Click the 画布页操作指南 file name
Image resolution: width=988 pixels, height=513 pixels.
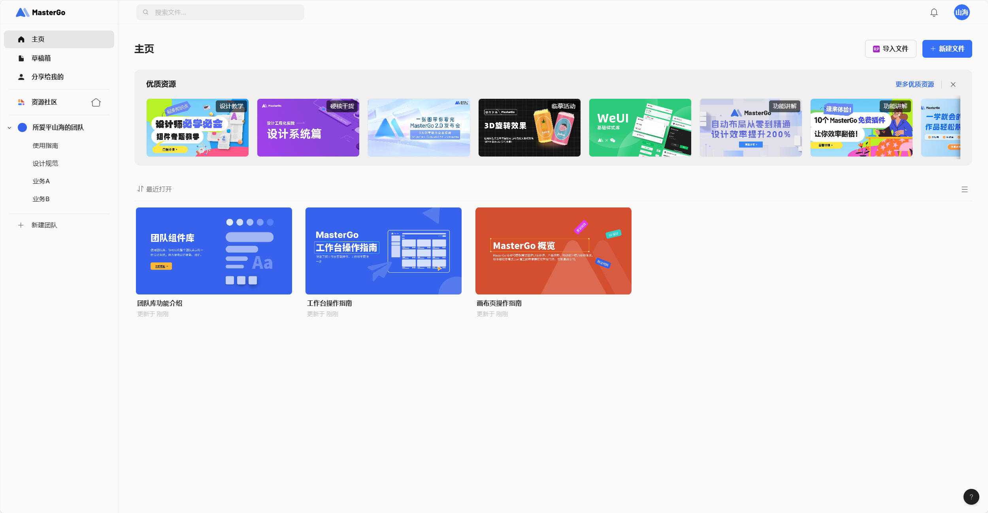point(499,303)
